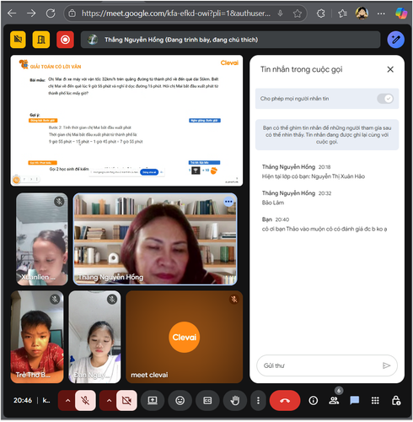Go forward in browser history

coord(31,14)
